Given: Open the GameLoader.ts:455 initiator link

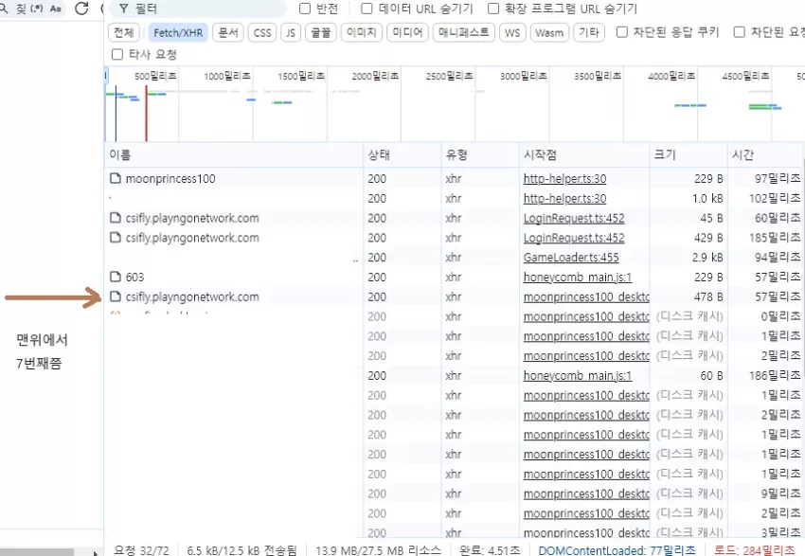Looking at the screenshot, I should 571,258.
